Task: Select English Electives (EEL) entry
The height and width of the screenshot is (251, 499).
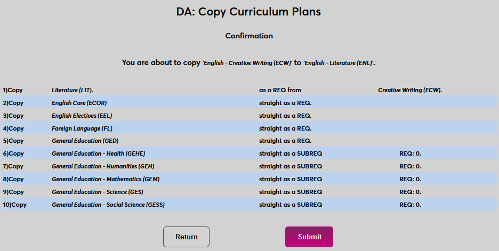Action: [x=82, y=116]
